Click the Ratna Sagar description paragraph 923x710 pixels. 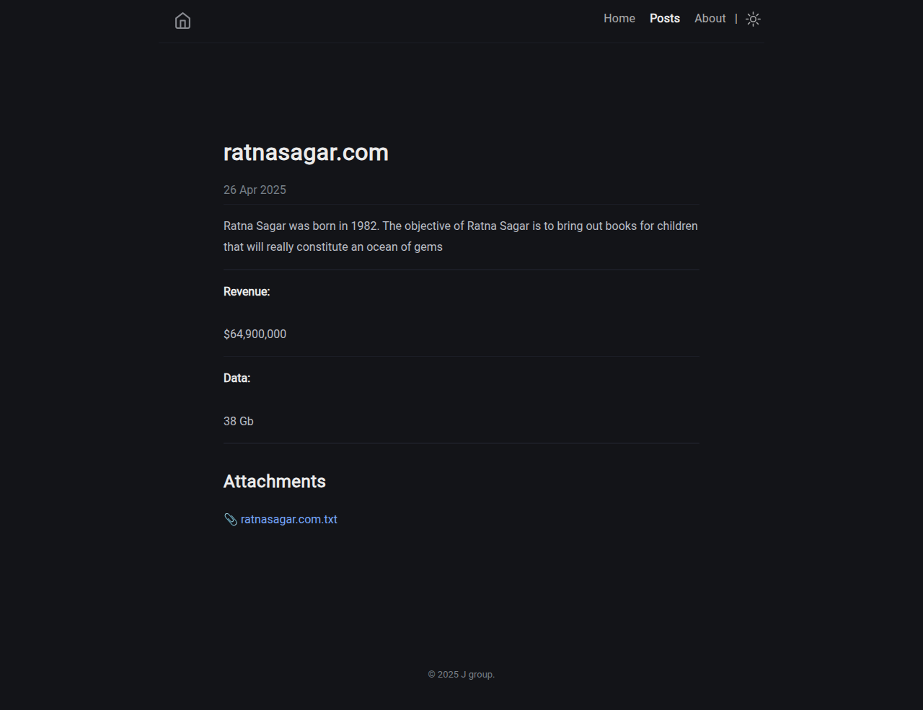(461, 236)
